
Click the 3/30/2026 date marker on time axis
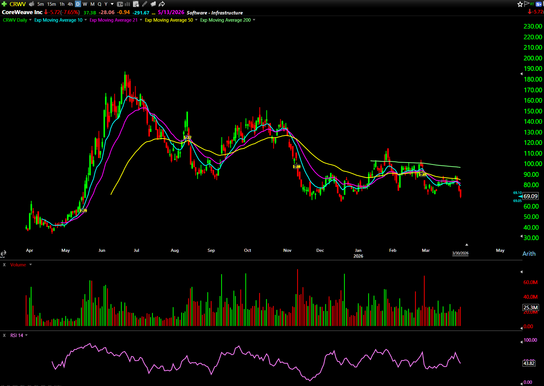click(460, 253)
